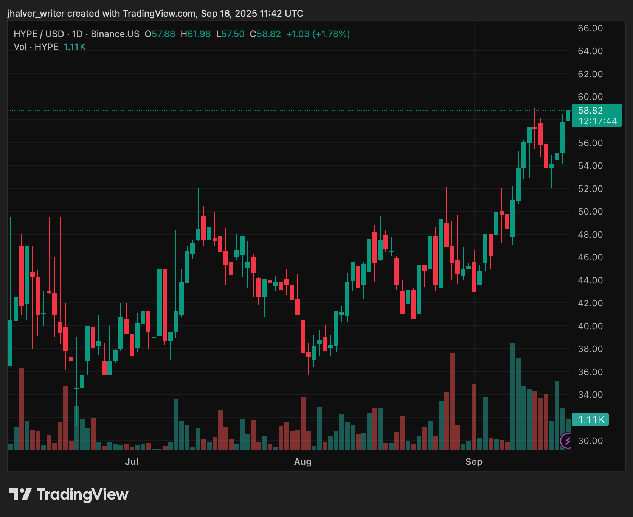Viewport: 633px width, 517px height.
Task: Toggle the dotted previous-close price line
Action: pos(265,110)
